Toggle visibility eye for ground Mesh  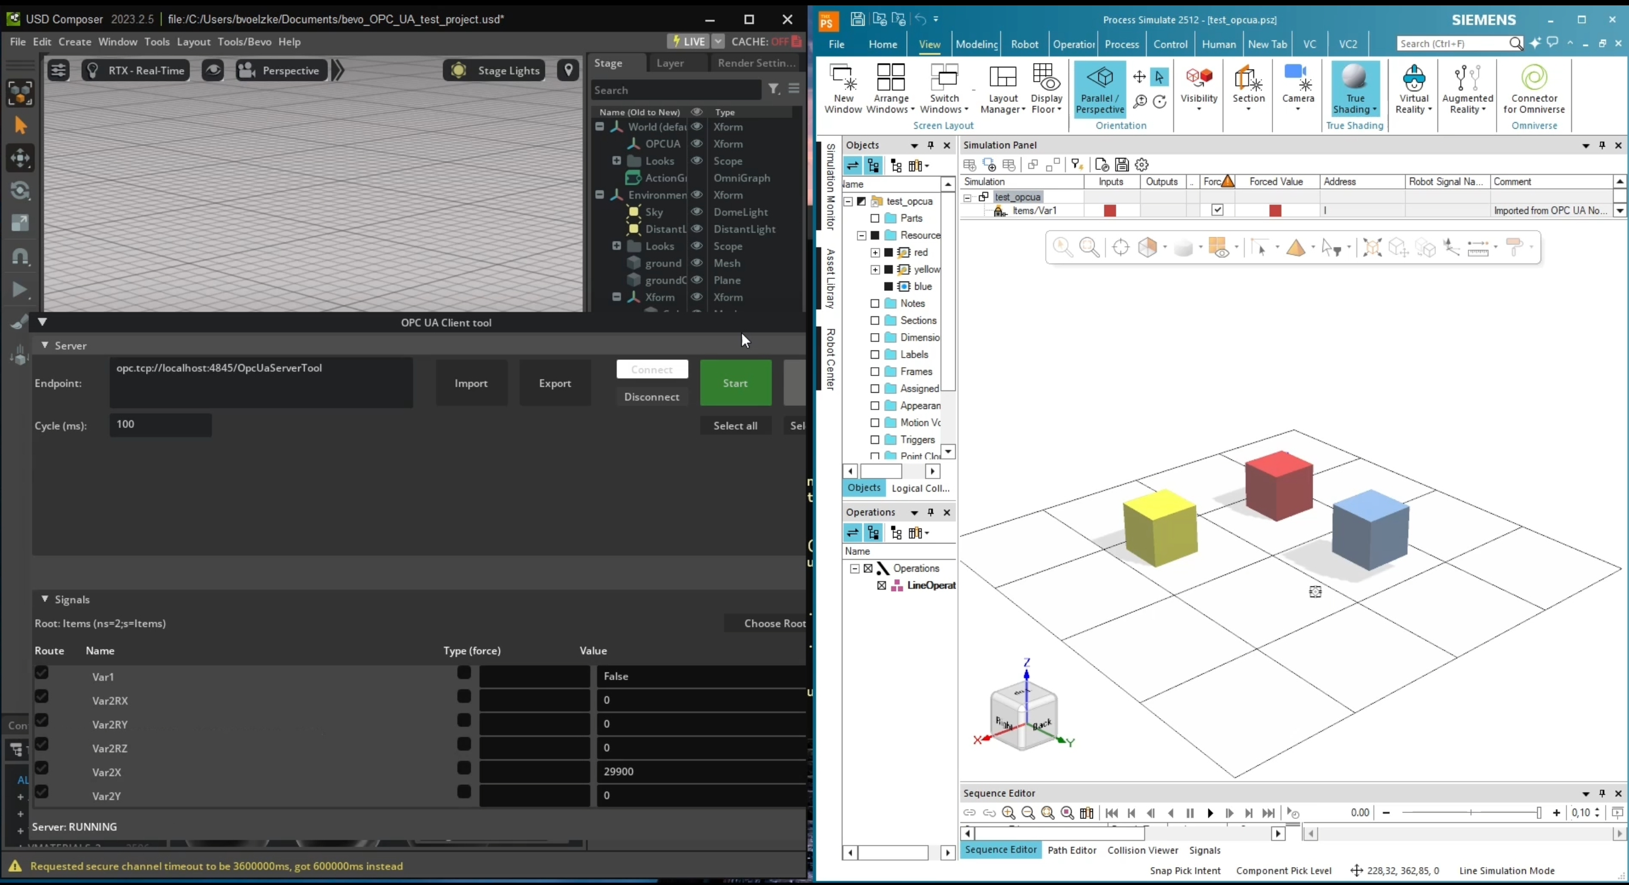click(x=696, y=263)
